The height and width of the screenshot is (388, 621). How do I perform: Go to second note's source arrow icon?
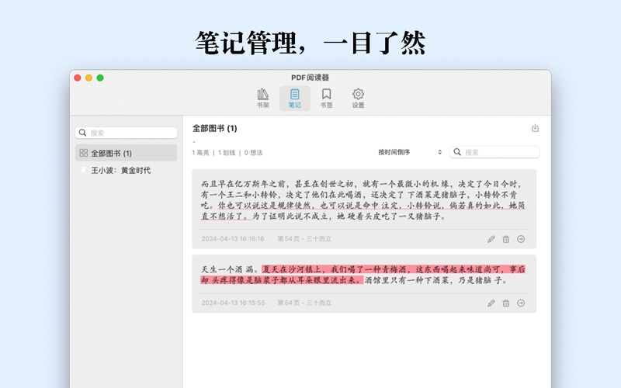pos(521,303)
